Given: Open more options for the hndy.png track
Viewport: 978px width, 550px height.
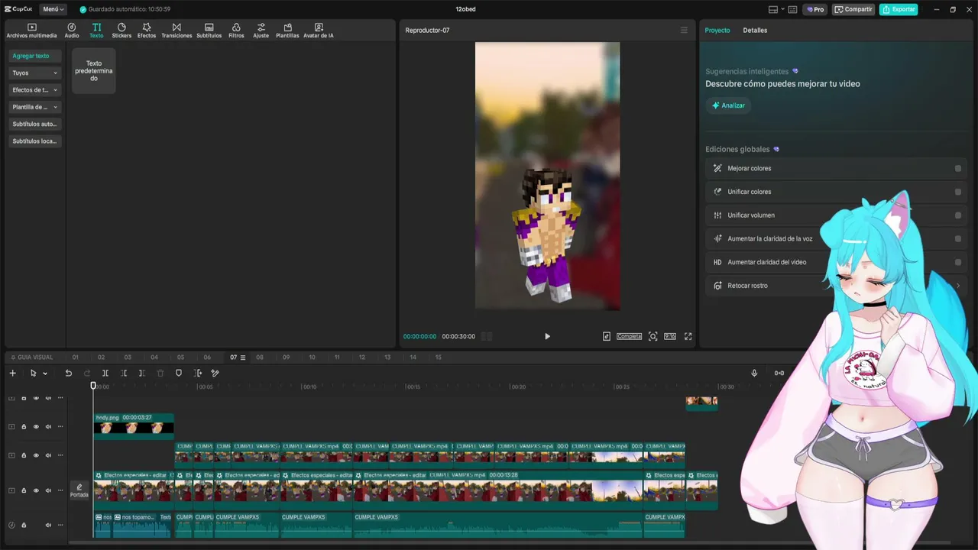Looking at the screenshot, I should [60, 426].
